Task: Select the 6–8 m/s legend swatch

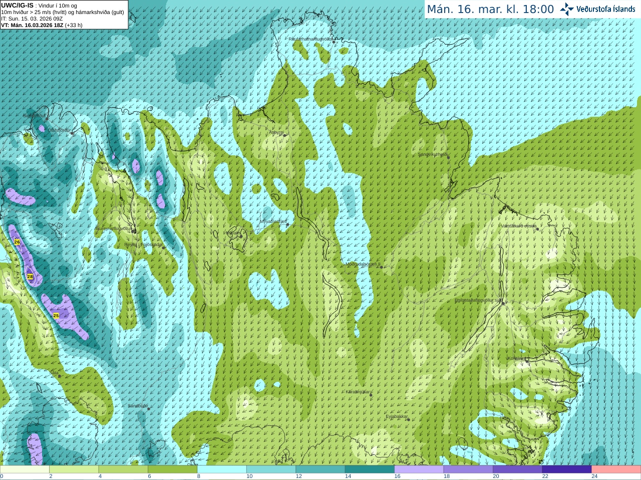Action: pos(172,469)
